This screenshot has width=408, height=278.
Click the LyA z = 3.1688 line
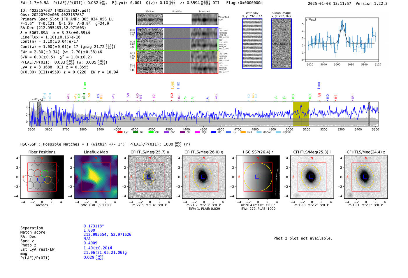(x=54, y=67)
